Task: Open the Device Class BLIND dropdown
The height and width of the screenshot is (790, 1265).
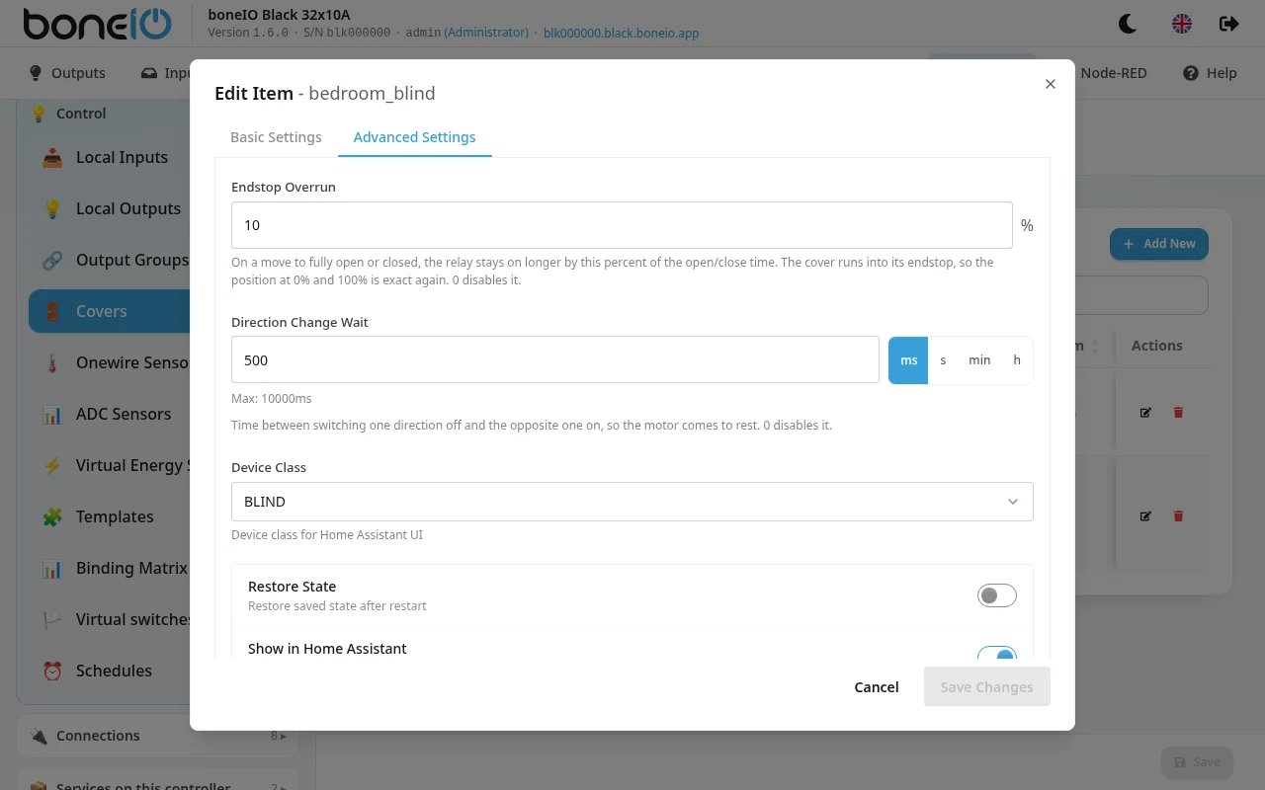Action: (632, 502)
